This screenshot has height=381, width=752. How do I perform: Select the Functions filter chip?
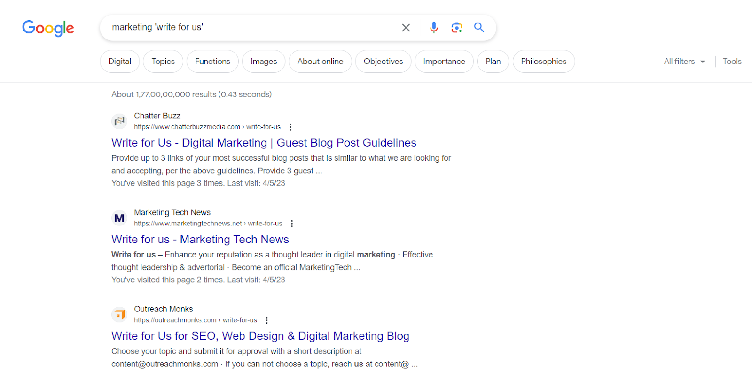212,62
